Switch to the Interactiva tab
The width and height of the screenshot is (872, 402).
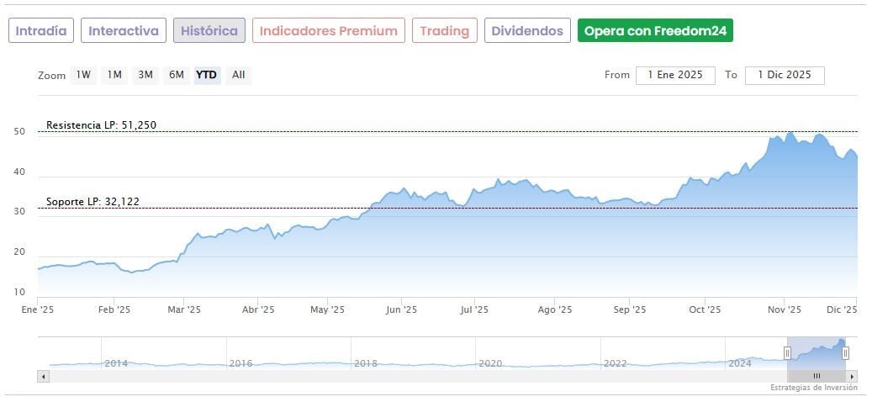(x=124, y=31)
